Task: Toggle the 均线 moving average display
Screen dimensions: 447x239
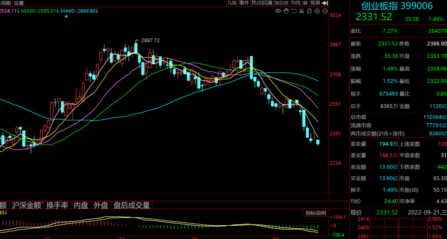Action: click(x=296, y=3)
